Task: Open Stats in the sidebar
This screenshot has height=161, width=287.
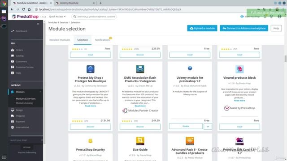Action: point(18,73)
